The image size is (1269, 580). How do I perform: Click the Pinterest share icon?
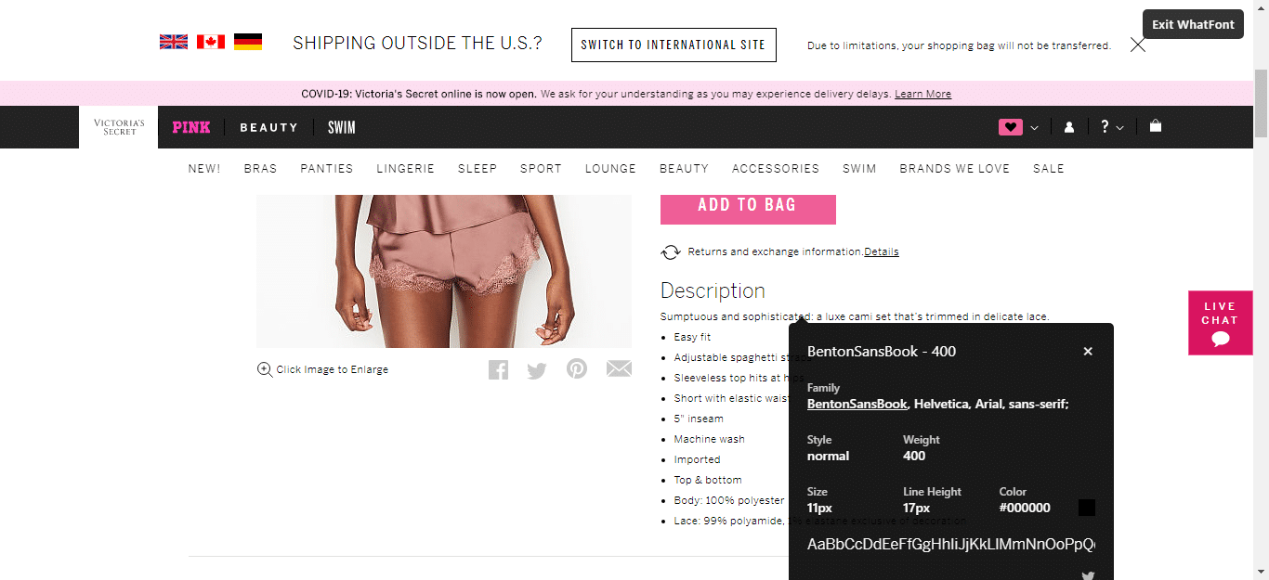pyautogui.click(x=577, y=368)
